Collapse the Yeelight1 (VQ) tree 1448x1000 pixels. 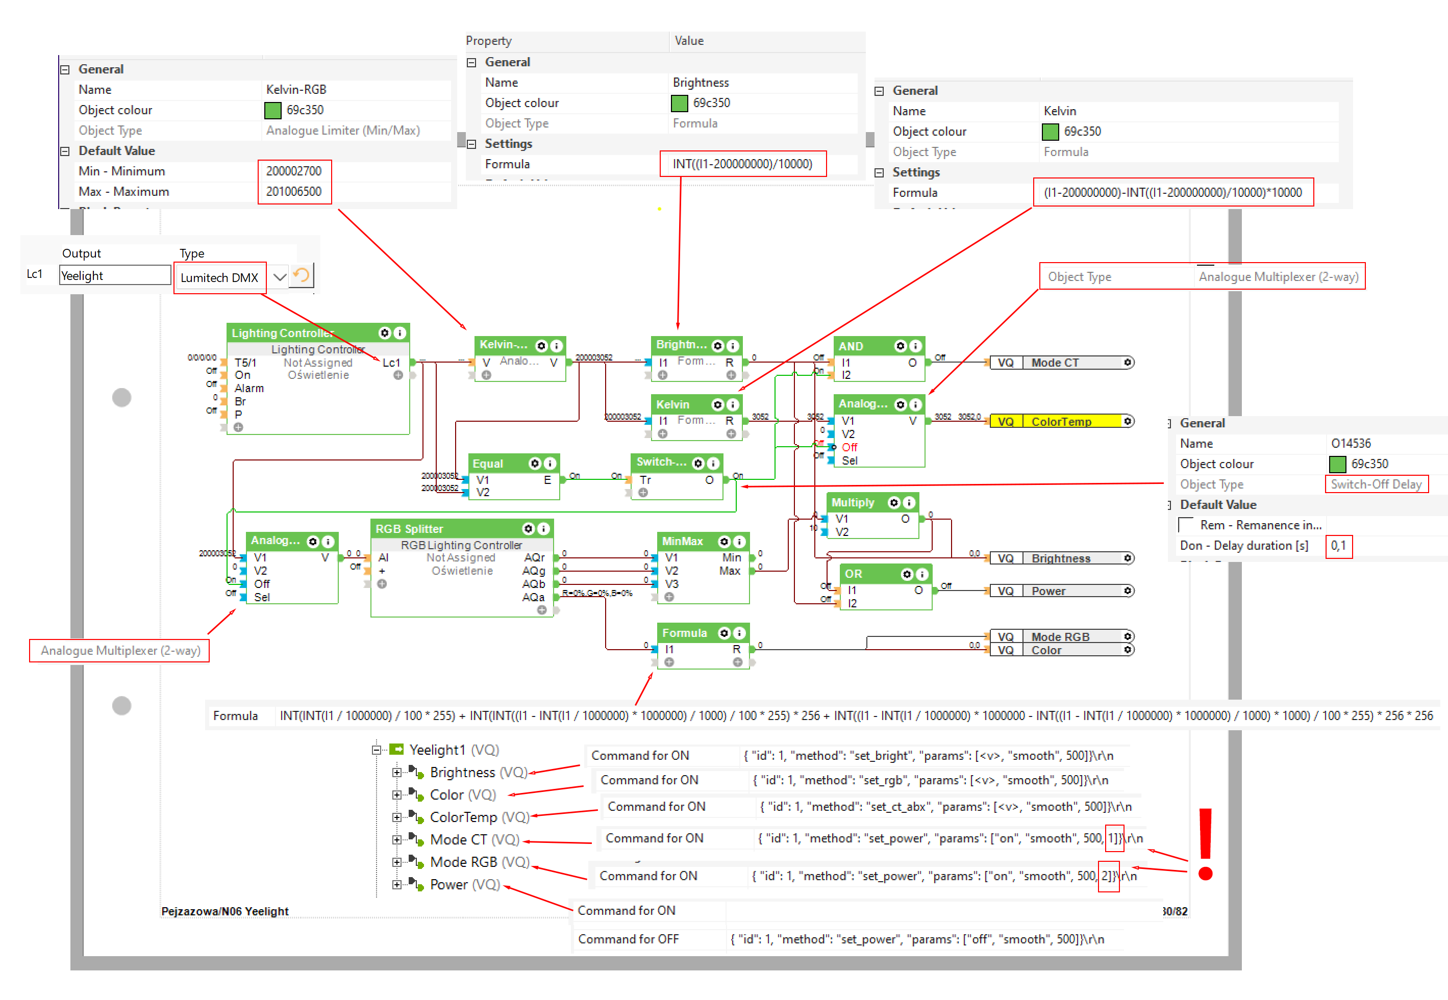click(376, 750)
